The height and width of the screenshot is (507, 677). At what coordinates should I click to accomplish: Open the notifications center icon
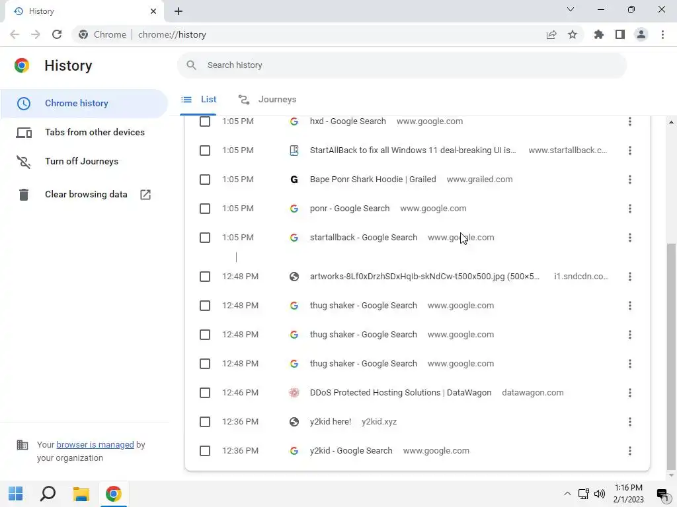662,494
